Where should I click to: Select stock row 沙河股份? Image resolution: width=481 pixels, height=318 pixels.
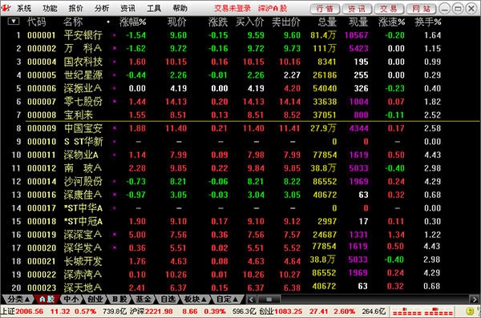point(240,182)
